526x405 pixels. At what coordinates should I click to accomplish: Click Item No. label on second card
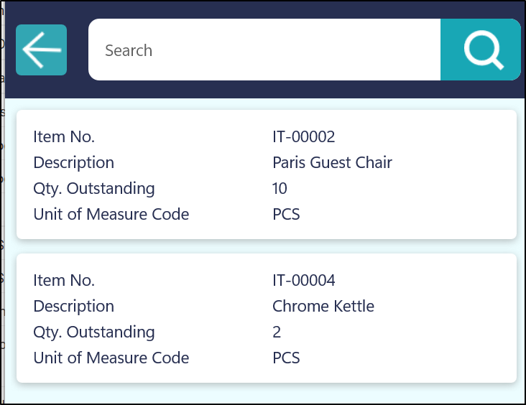click(x=64, y=280)
